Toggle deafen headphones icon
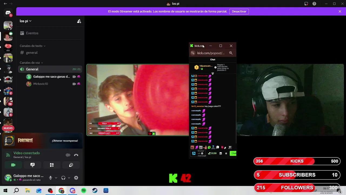 (x=63, y=178)
